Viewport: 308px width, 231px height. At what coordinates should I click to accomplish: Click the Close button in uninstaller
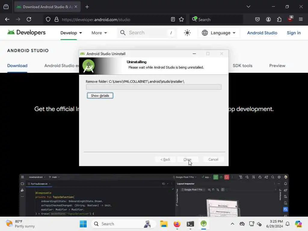(x=187, y=159)
